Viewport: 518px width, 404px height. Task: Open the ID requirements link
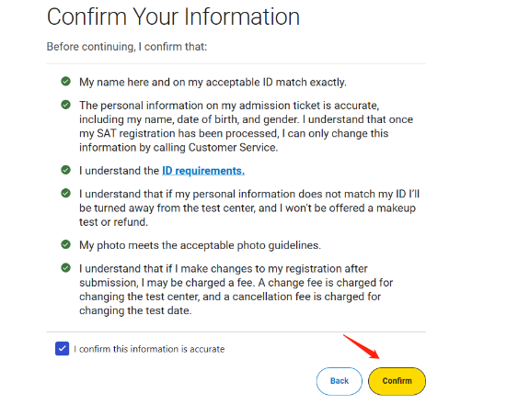[x=203, y=171]
